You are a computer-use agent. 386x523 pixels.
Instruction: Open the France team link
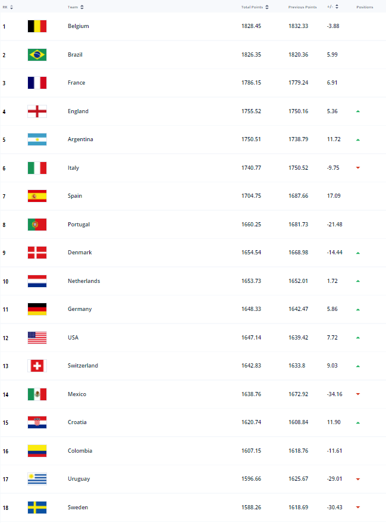[x=77, y=83]
